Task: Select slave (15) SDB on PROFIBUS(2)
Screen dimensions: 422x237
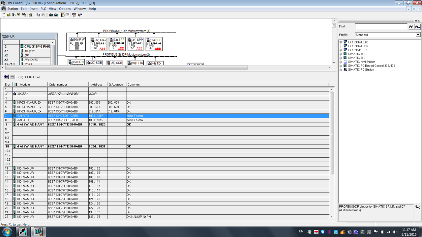Action: [x=76, y=62]
